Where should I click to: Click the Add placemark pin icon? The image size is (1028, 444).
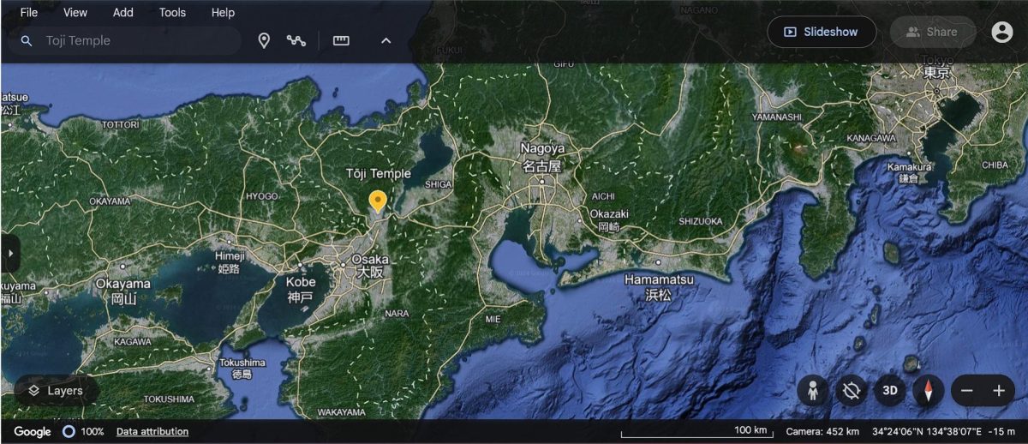[265, 40]
